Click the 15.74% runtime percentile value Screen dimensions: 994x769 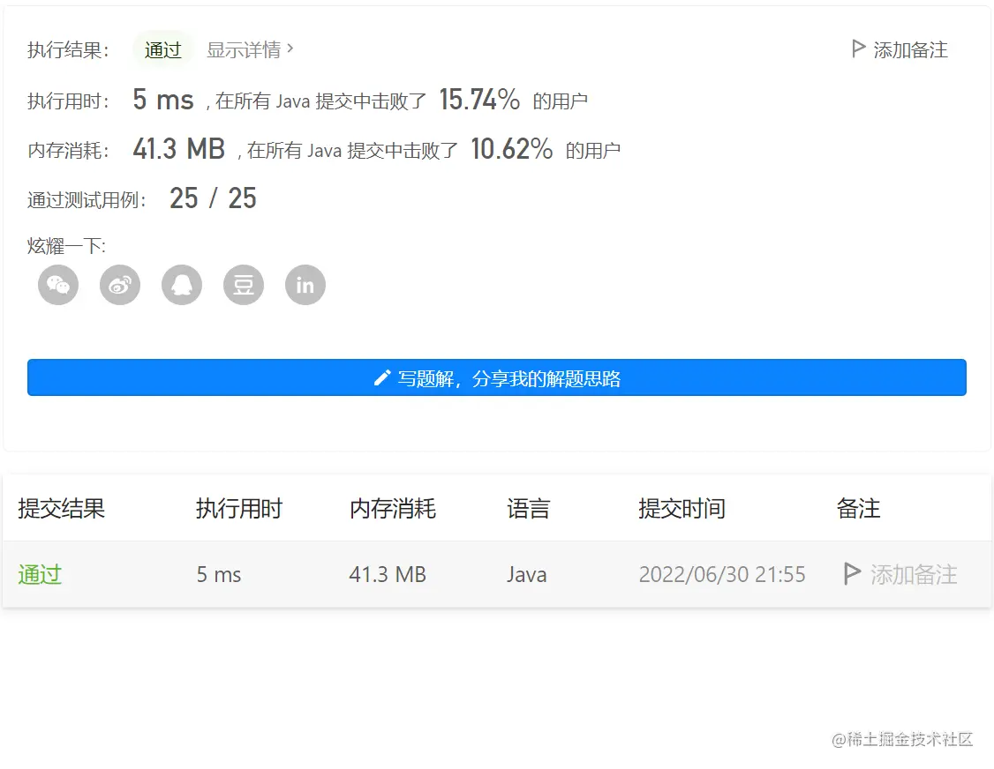pyautogui.click(x=479, y=100)
